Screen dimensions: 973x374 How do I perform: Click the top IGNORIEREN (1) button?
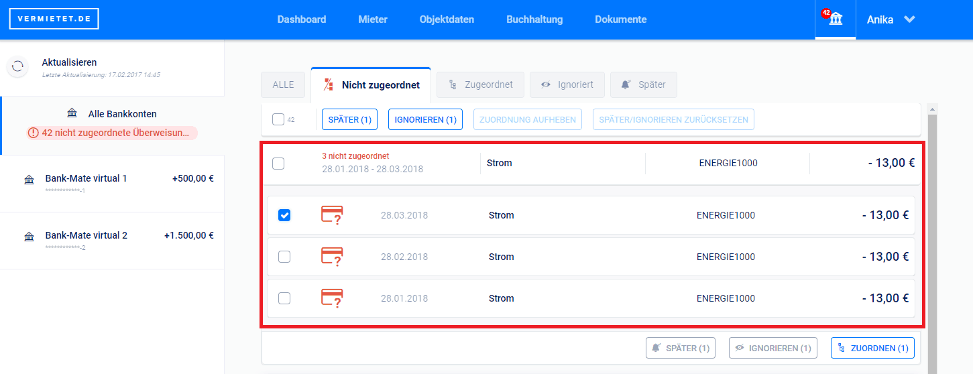[425, 120]
